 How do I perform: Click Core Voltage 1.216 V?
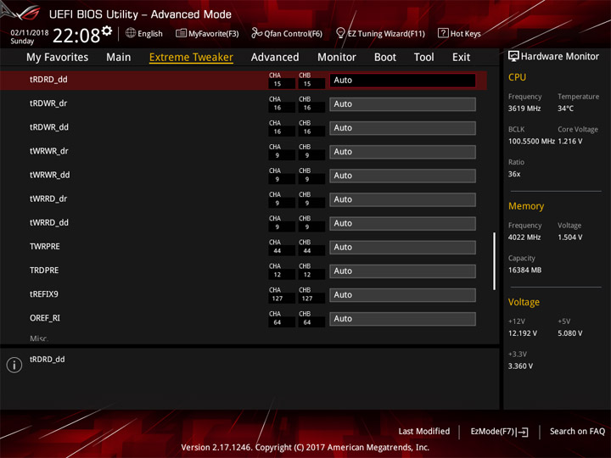(x=570, y=142)
